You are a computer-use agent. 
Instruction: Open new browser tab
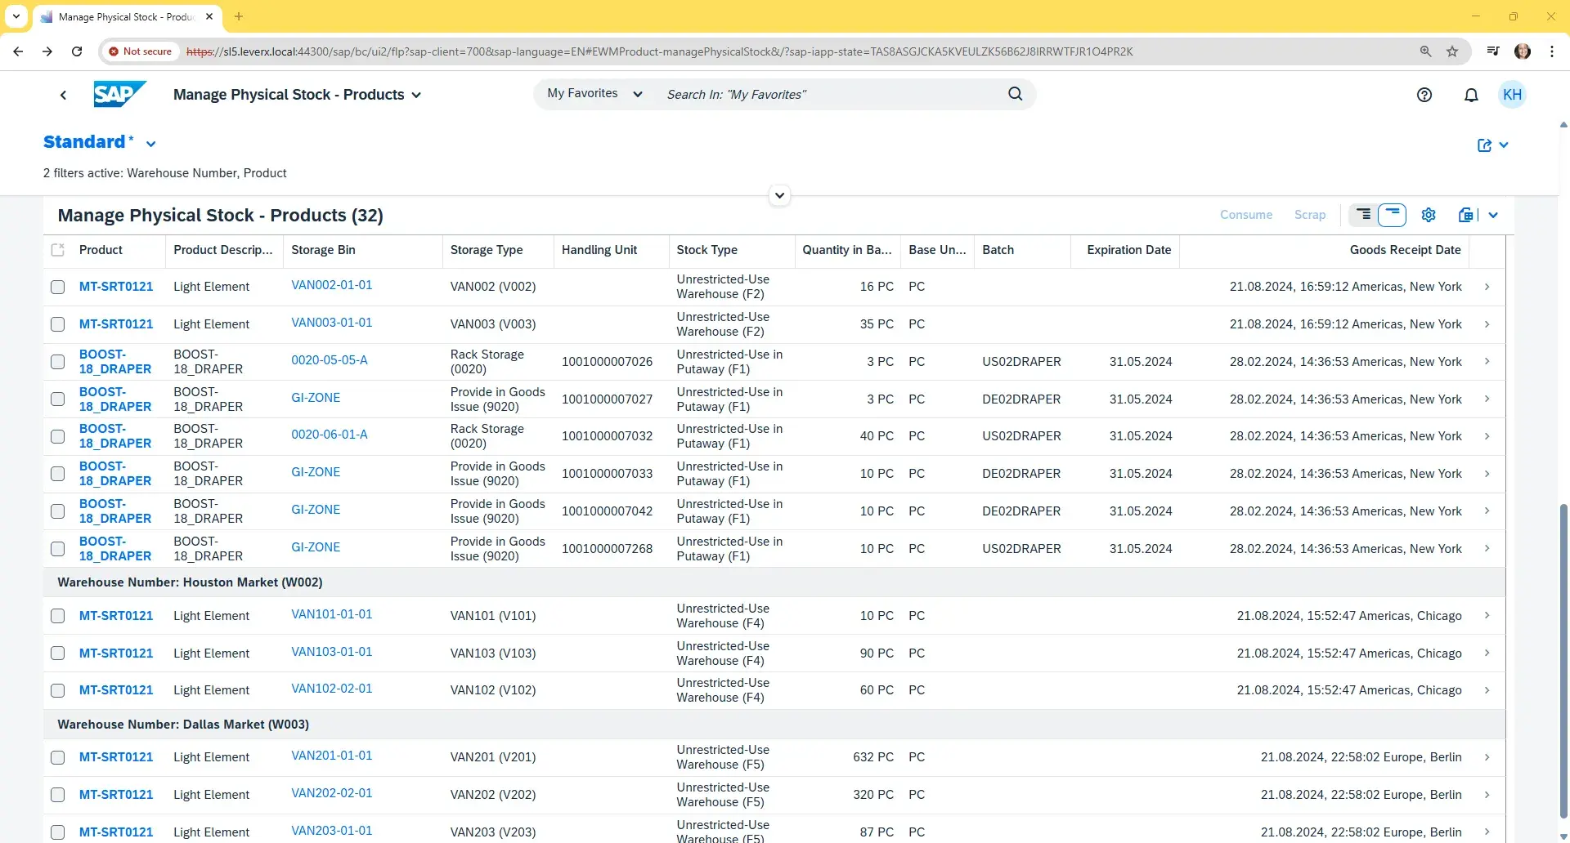(239, 16)
